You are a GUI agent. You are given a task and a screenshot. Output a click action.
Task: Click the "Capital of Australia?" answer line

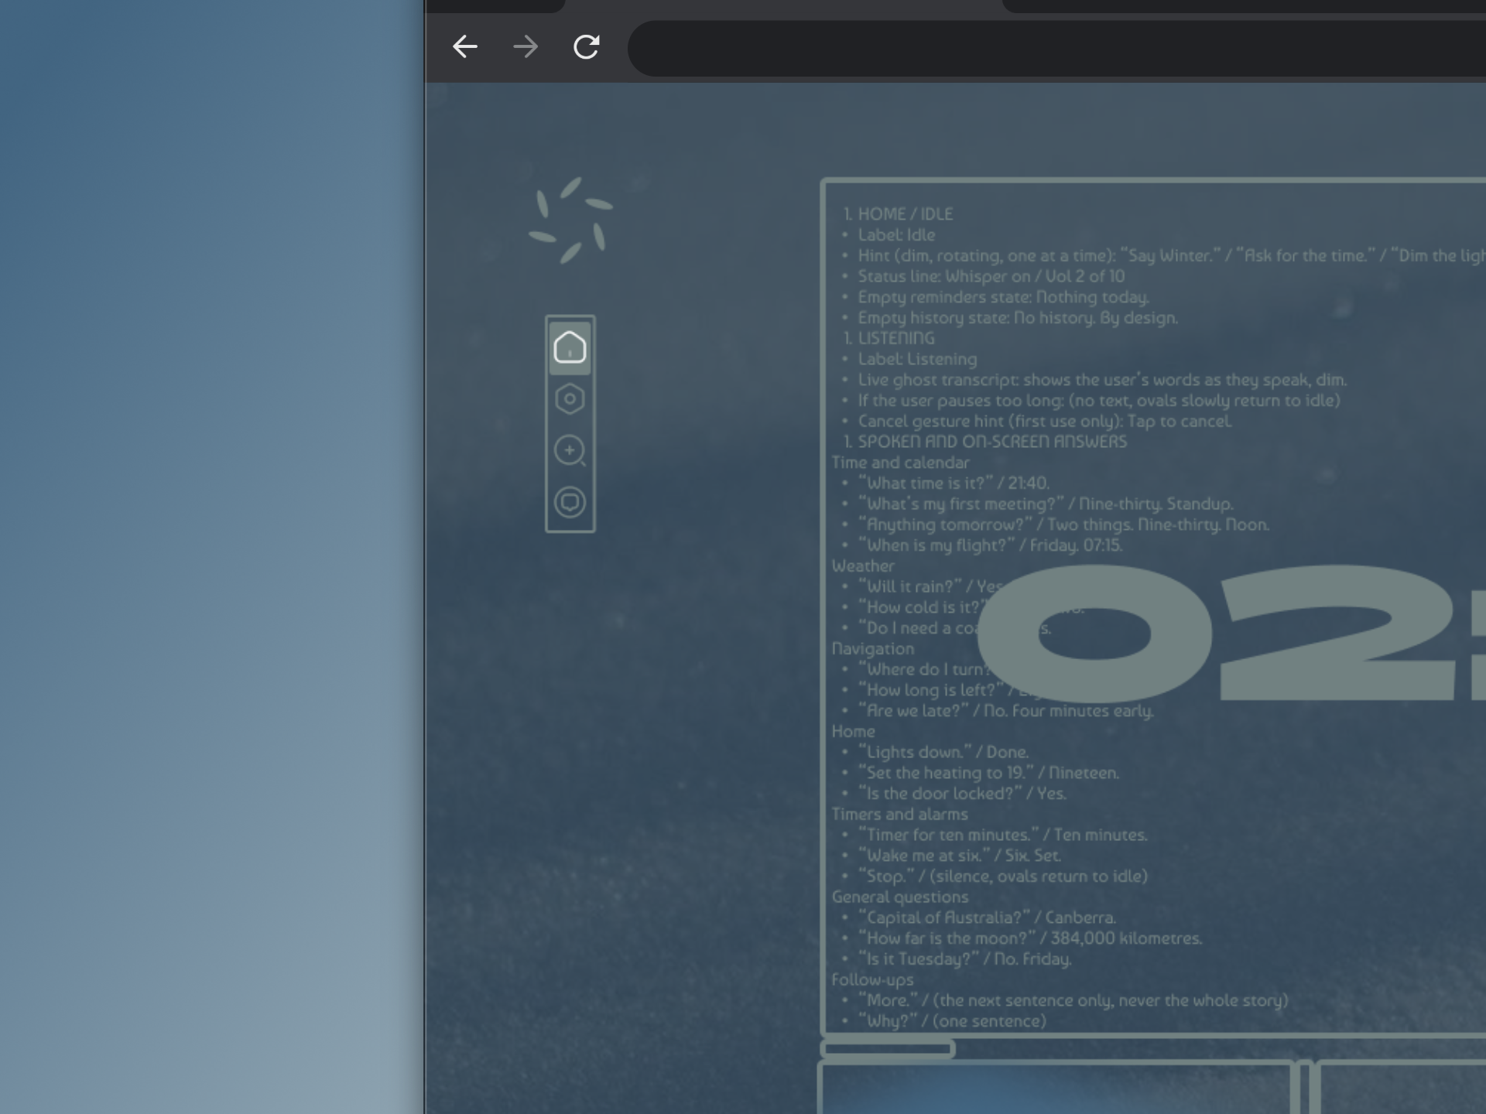tap(987, 918)
